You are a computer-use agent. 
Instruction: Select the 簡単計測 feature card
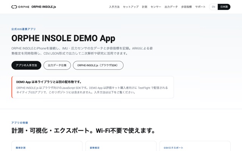coord(47,146)
